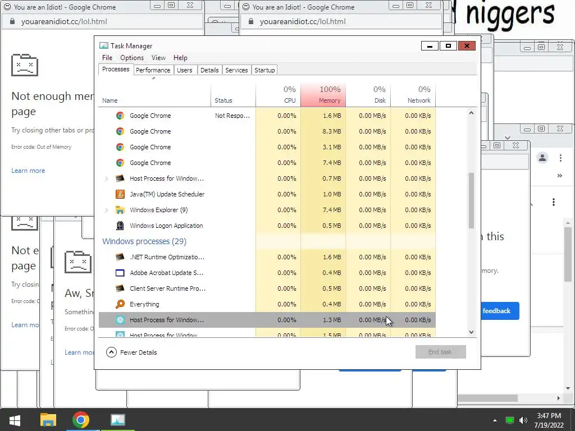575x431 pixels.
Task: Open the Start menu
Action: click(x=15, y=420)
